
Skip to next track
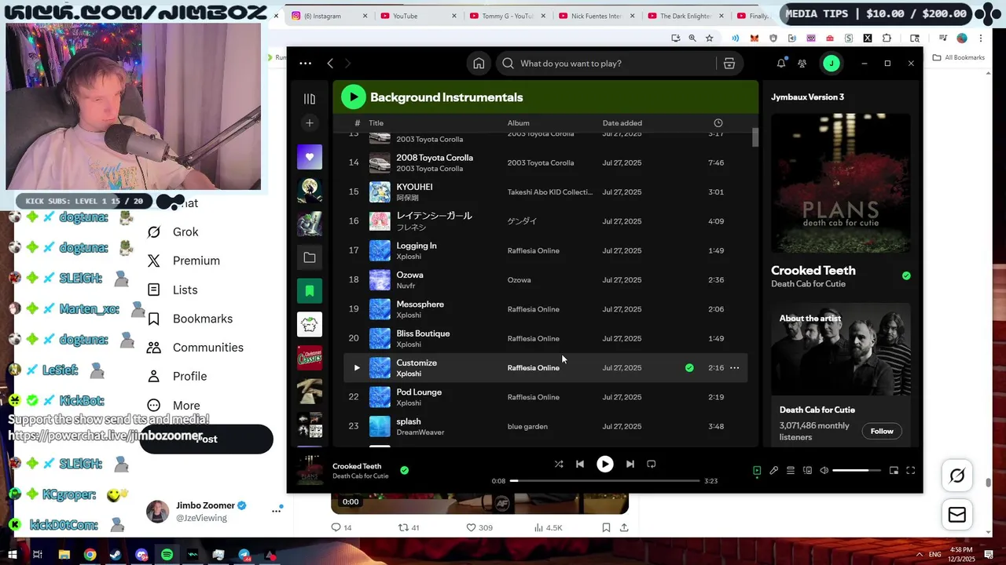coord(630,464)
